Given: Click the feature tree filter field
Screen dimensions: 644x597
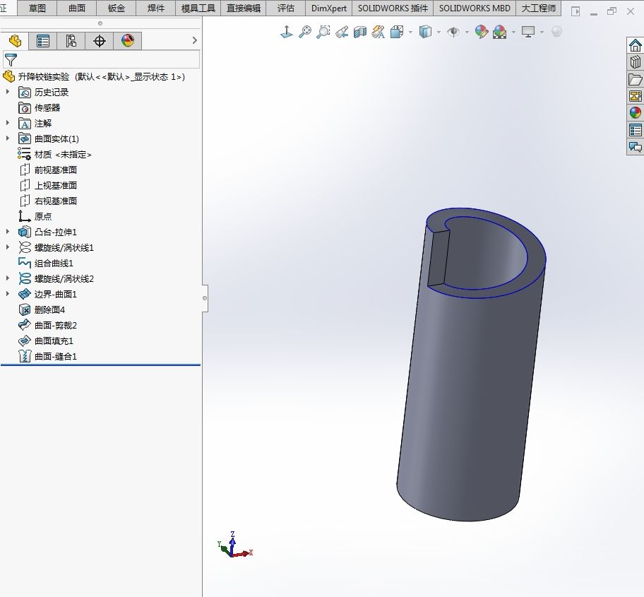Looking at the screenshot, I should tap(106, 60).
